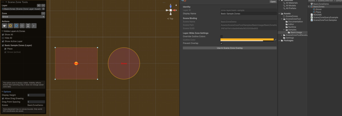Collapse the BasicZones asset arrow in file list
342x116 pixels.
pos(309,7)
